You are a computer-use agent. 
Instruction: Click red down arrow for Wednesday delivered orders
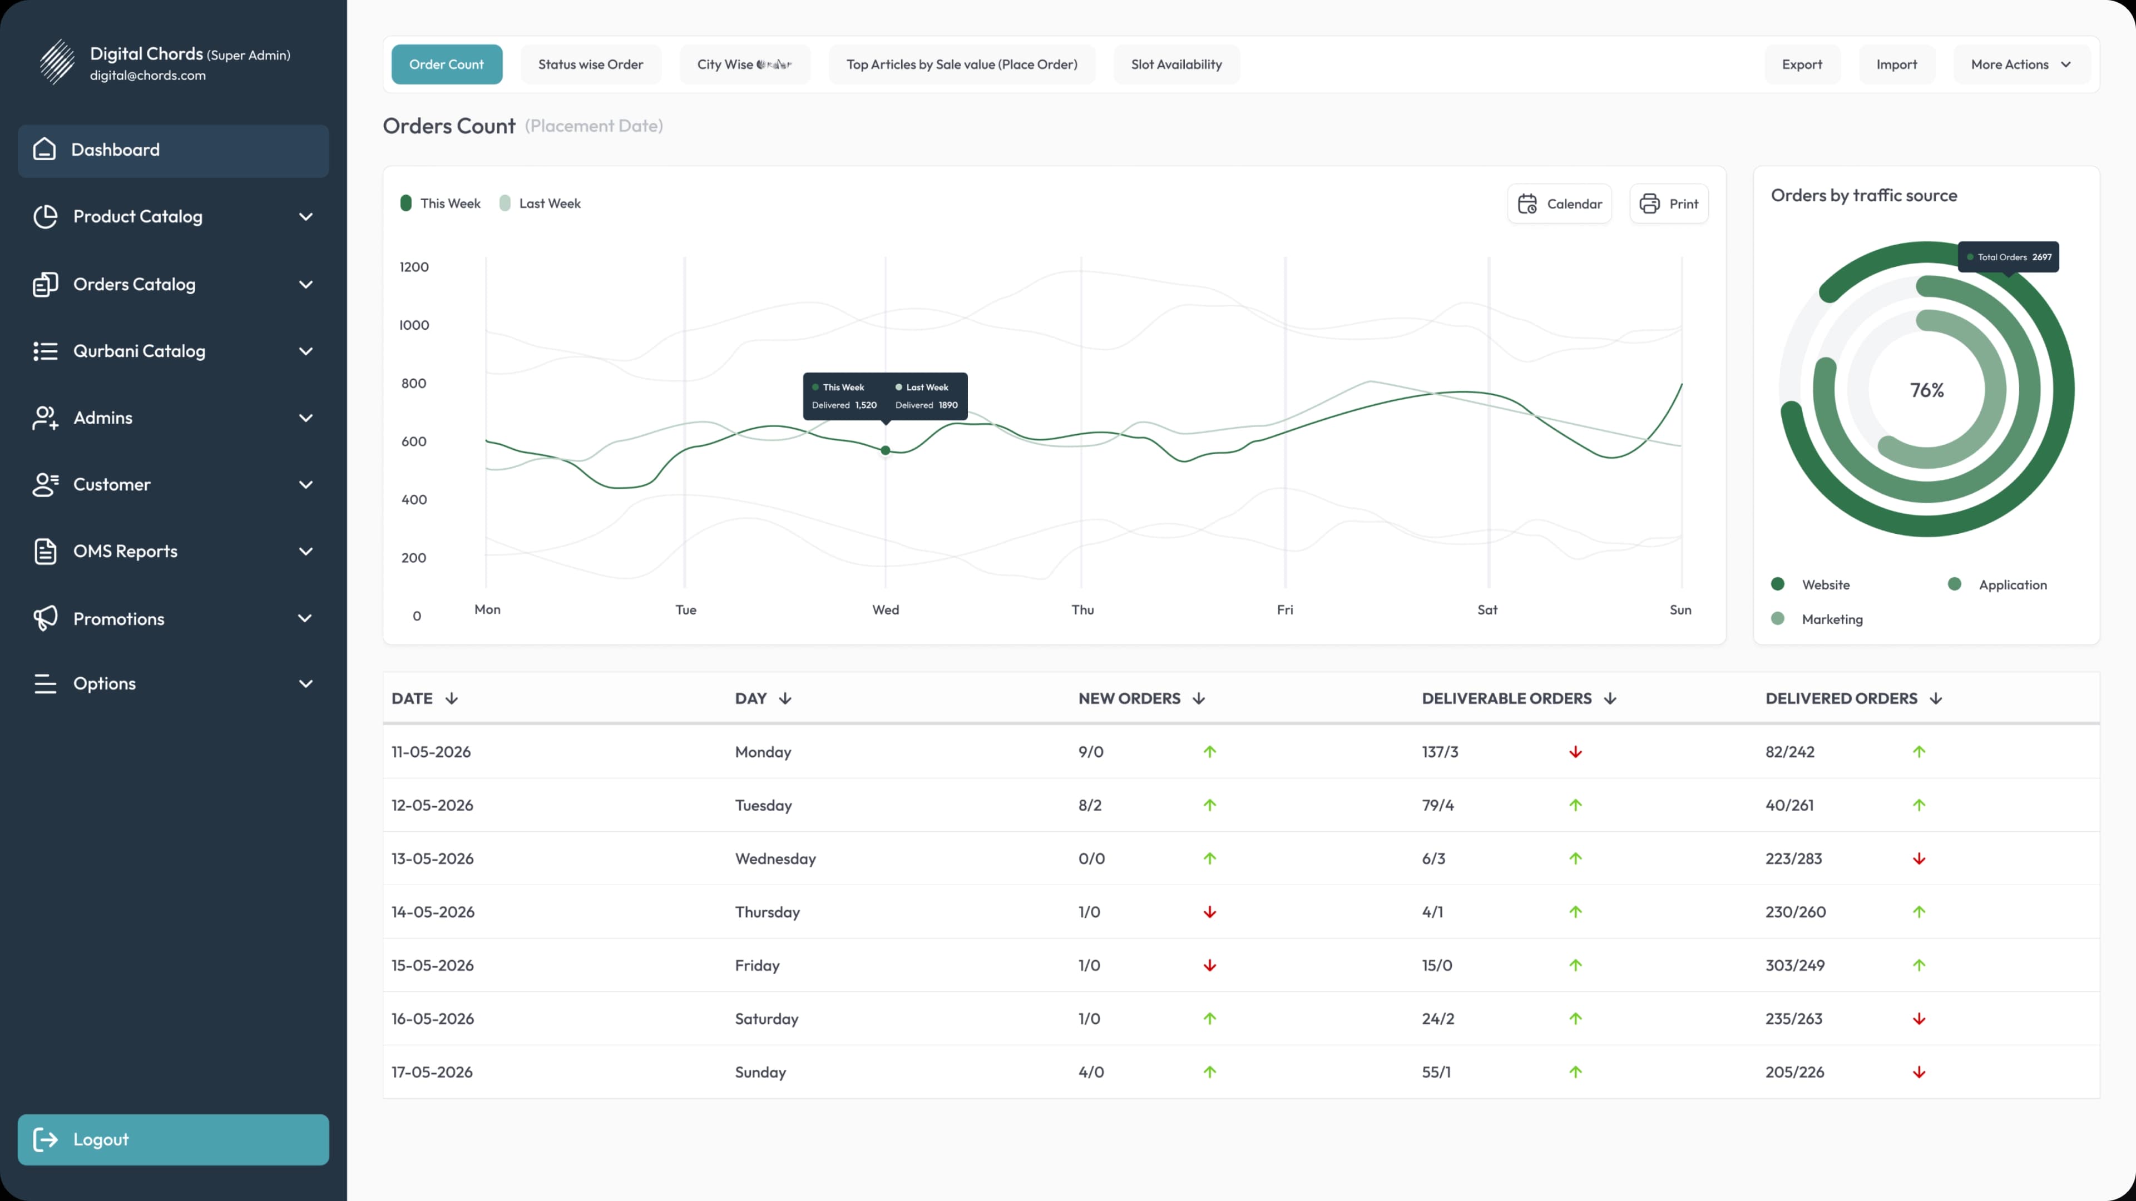tap(1919, 858)
